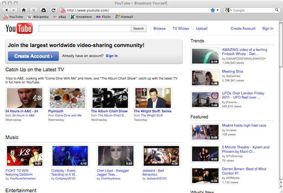The height and width of the screenshot is (193, 283).
Task: Open 5 Minute Theatre video thumbnail
Action: pyautogui.click(x=205, y=154)
